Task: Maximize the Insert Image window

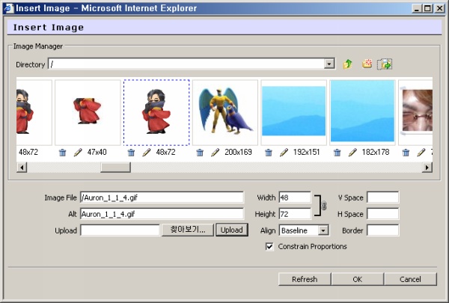Action: [427, 8]
